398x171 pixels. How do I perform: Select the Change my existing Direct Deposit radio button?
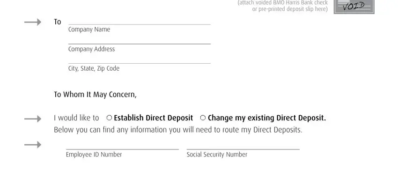click(203, 118)
